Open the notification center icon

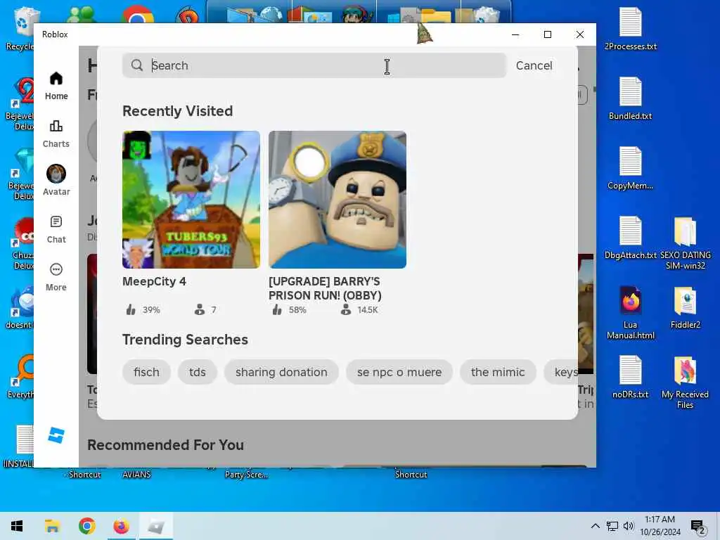coord(697,526)
